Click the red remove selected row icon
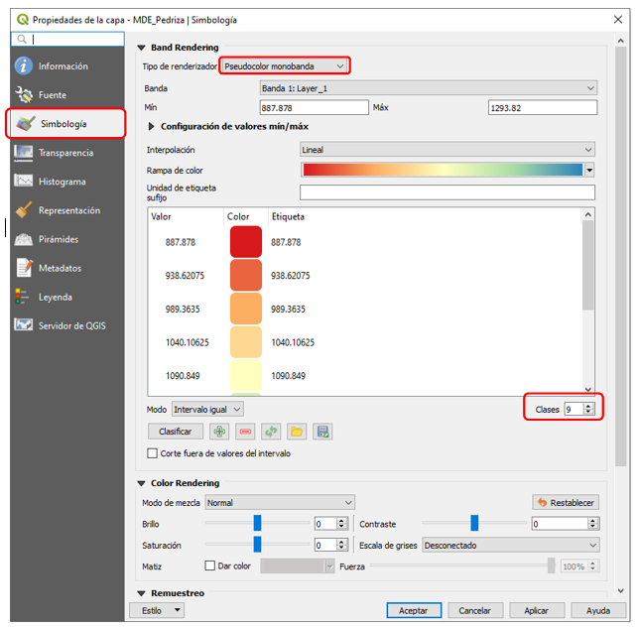This screenshot has height=628, width=640. tap(245, 432)
